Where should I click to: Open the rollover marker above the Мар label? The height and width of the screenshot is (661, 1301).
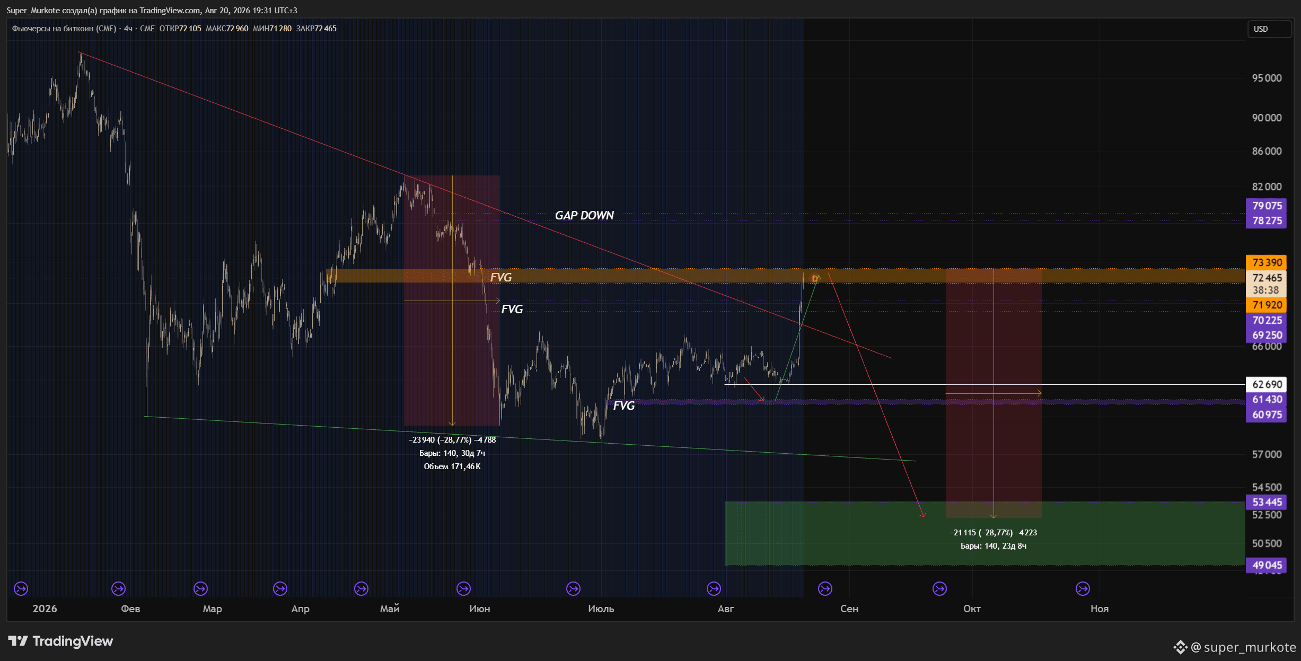click(x=200, y=588)
